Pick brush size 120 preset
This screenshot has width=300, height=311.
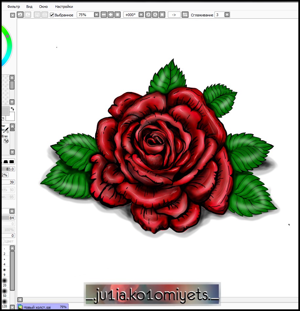4,303
